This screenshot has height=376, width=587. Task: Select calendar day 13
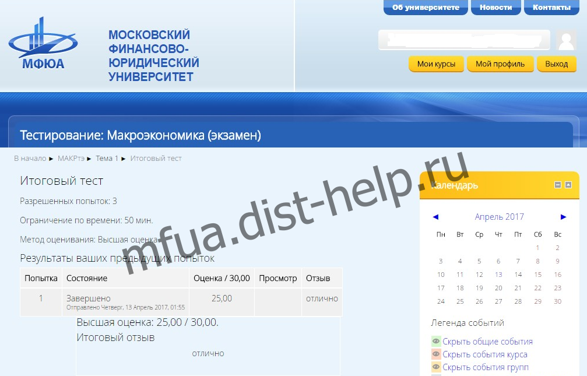pyautogui.click(x=498, y=275)
